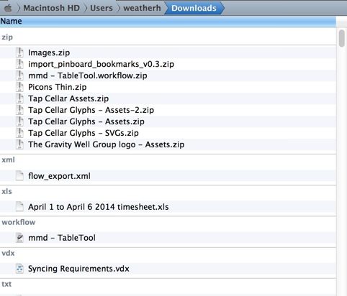This screenshot has width=347, height=296.
Task: Click the workflow group header
Action: (168, 222)
